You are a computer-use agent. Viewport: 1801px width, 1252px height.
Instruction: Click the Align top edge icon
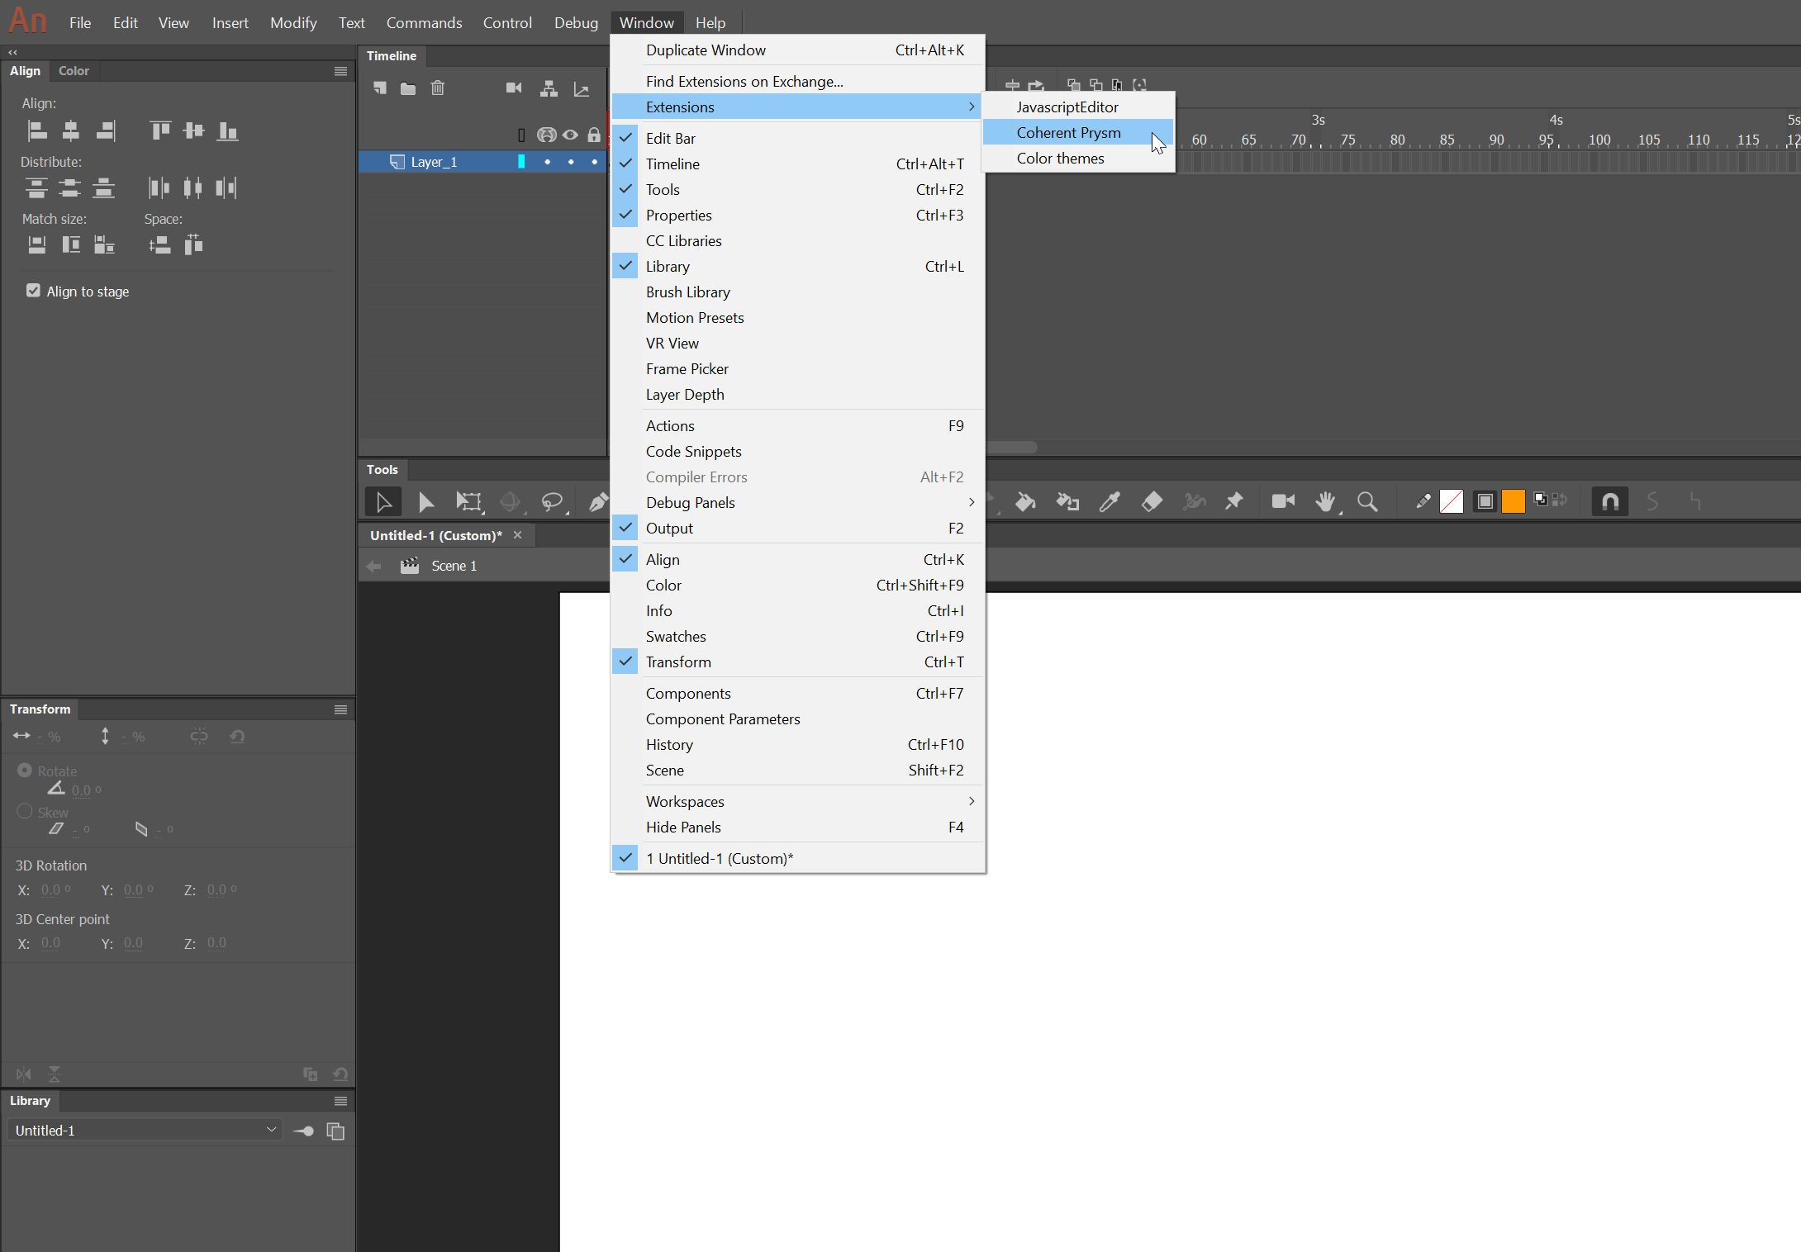[160, 130]
